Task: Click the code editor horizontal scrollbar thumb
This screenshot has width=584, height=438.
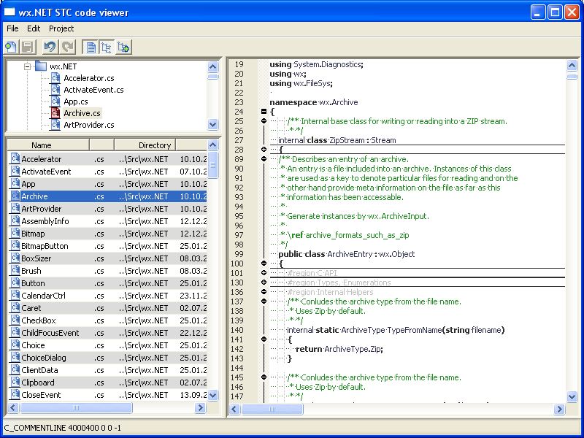Action: (272, 410)
